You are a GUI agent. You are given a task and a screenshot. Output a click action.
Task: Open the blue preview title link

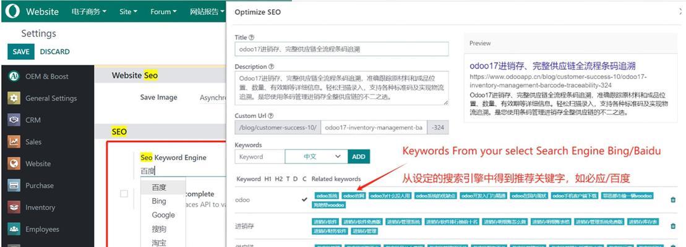coord(552,66)
